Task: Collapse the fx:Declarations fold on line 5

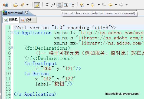Action: (x=12, y=47)
